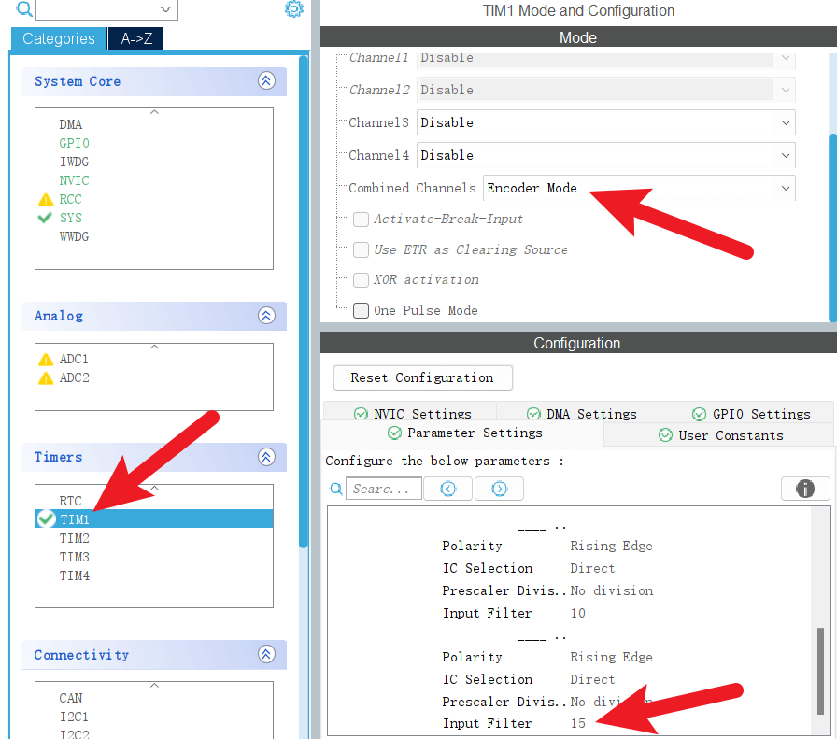
Task: Collapse the Analog category
Action: click(x=266, y=316)
